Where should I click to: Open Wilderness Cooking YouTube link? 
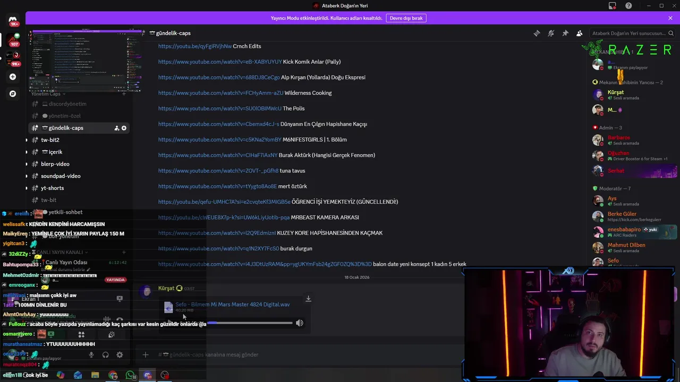coord(221,93)
